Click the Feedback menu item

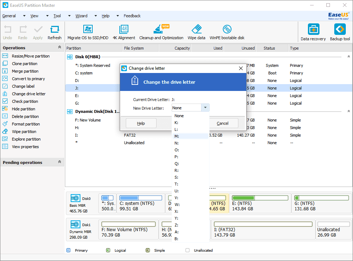132,16
